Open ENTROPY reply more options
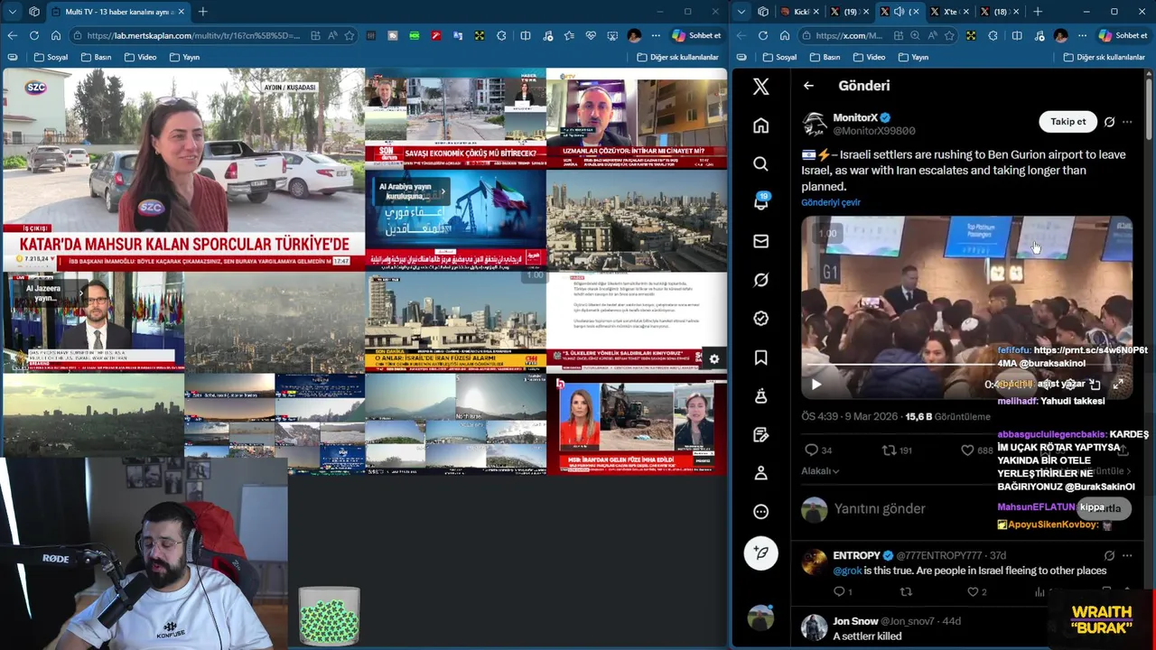Image resolution: width=1156 pixels, height=650 pixels. (1127, 555)
